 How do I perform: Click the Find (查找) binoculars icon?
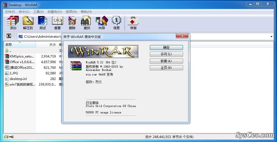coord(87,23)
